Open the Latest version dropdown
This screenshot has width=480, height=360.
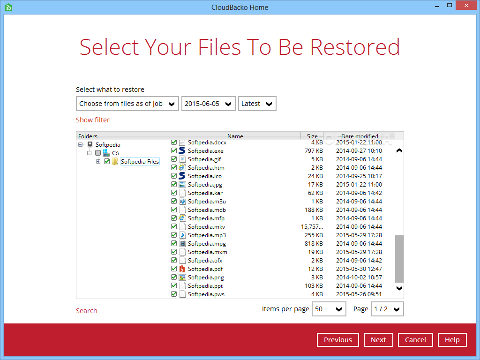point(257,104)
